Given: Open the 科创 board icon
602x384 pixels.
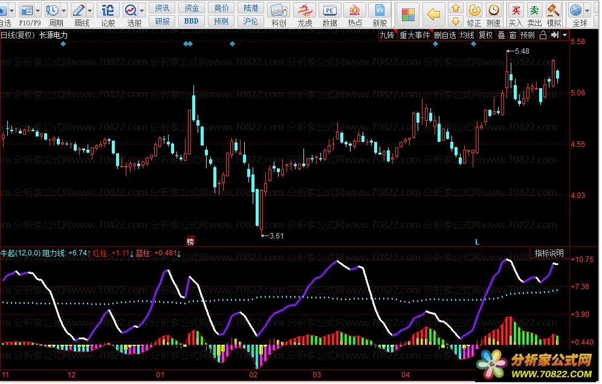Looking at the screenshot, I should tap(279, 10).
